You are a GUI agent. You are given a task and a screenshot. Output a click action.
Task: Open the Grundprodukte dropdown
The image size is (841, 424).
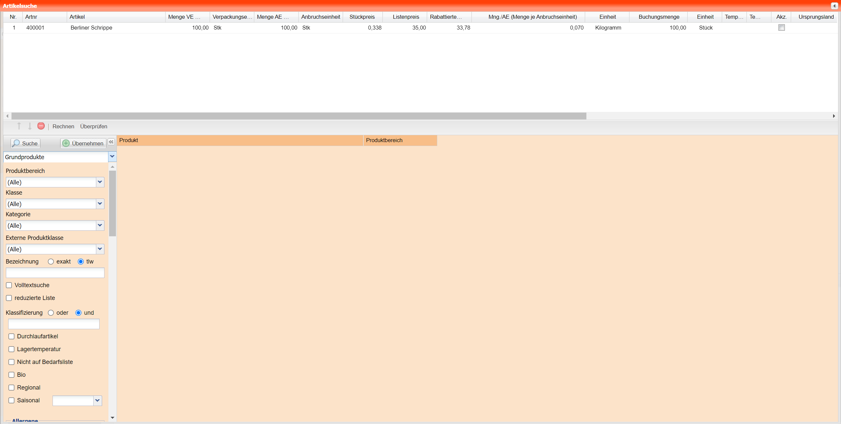coord(112,157)
